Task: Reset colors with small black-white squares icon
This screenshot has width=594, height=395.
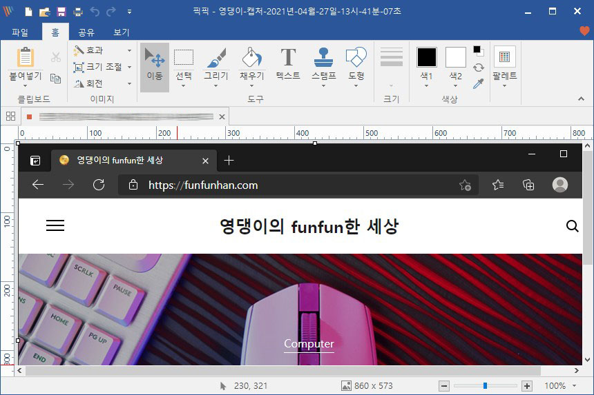Action: [x=479, y=50]
